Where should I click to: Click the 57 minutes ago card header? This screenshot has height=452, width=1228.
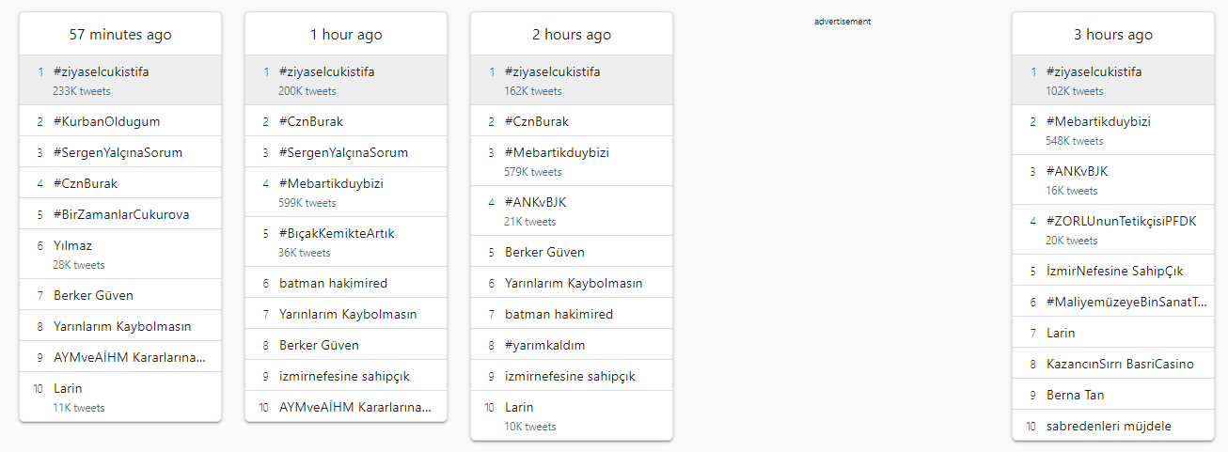(120, 35)
